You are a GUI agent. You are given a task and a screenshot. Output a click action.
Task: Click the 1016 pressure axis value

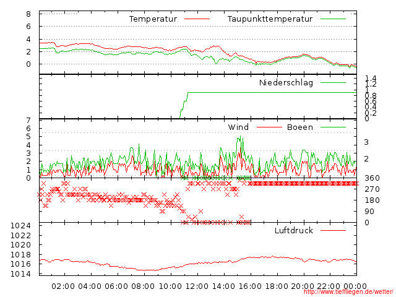point(20,264)
